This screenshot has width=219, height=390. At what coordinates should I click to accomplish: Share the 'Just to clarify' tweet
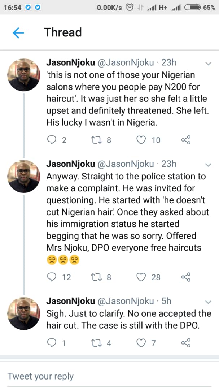185,343
